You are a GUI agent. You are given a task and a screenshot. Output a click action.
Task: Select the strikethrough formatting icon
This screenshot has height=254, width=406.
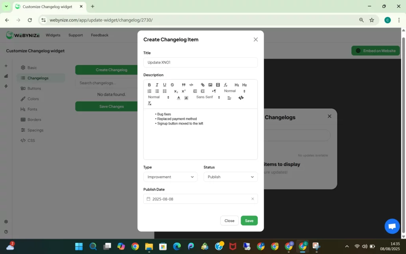click(172, 85)
